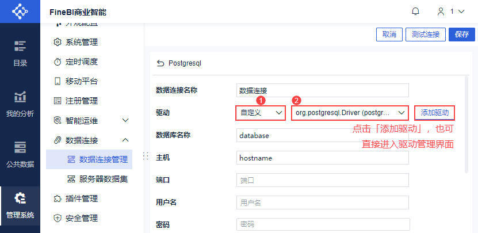Click the 测试连接 button
This screenshot has height=233, width=478.
(426, 35)
